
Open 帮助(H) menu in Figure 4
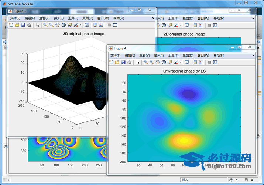[x=219, y=55]
